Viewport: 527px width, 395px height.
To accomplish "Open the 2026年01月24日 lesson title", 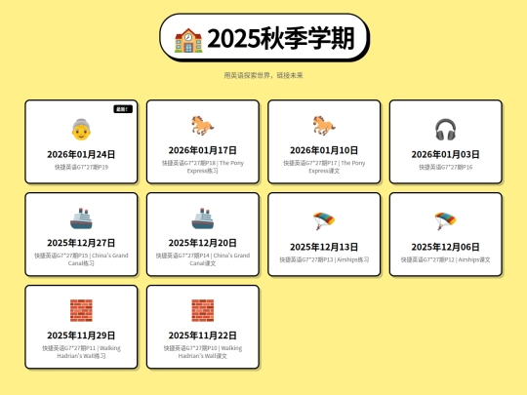I will click(x=81, y=154).
